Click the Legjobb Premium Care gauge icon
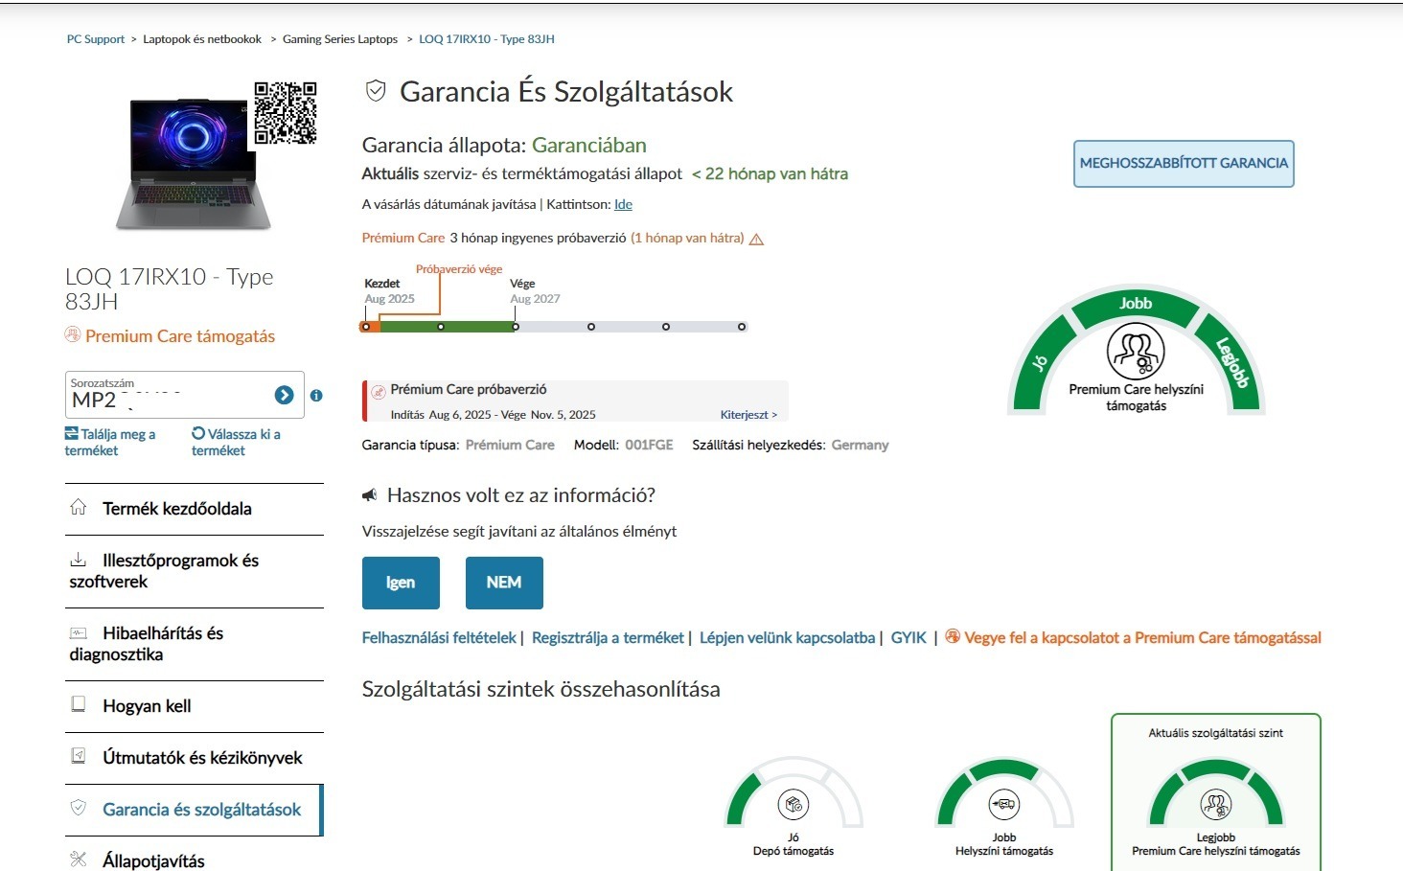This screenshot has width=1403, height=871. pos(1215,805)
